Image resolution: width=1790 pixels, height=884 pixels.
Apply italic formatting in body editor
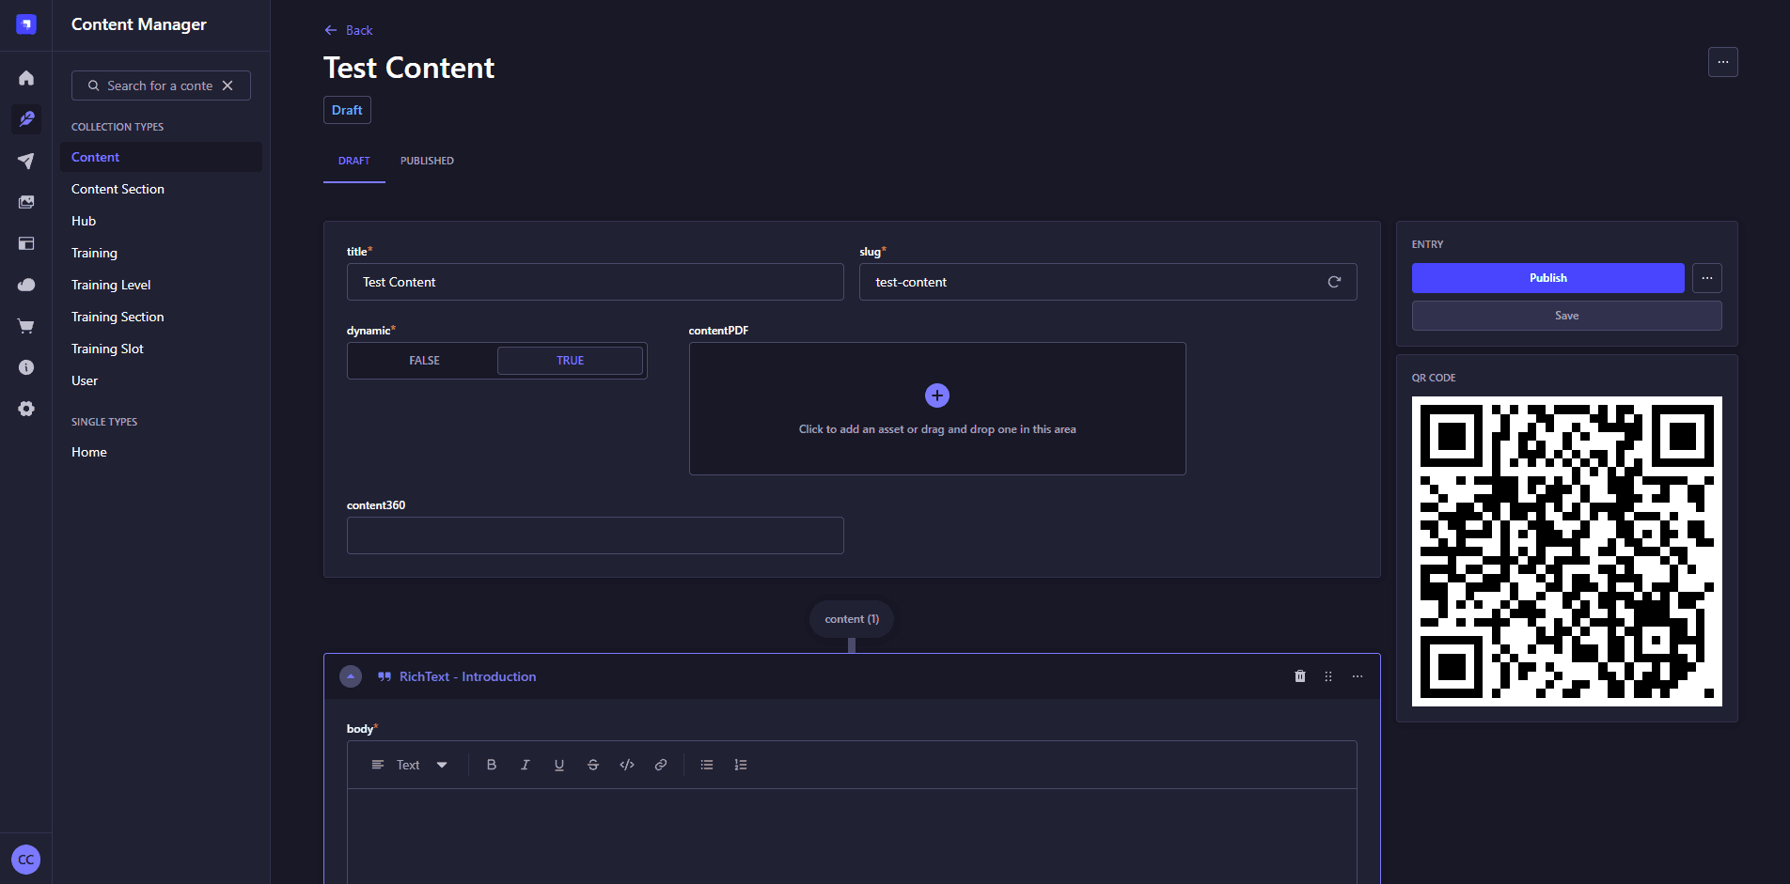(526, 765)
